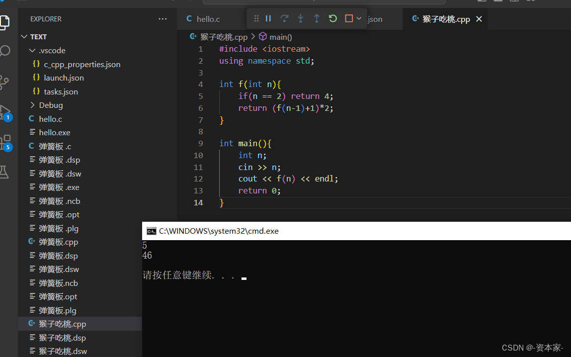The width and height of the screenshot is (571, 357).
Task: Open the Testing flask view
Action: point(4,172)
